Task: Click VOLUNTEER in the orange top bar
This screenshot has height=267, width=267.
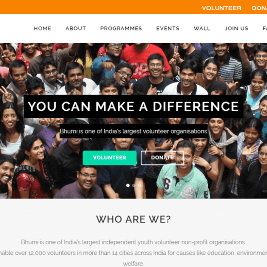Action: pos(221,8)
